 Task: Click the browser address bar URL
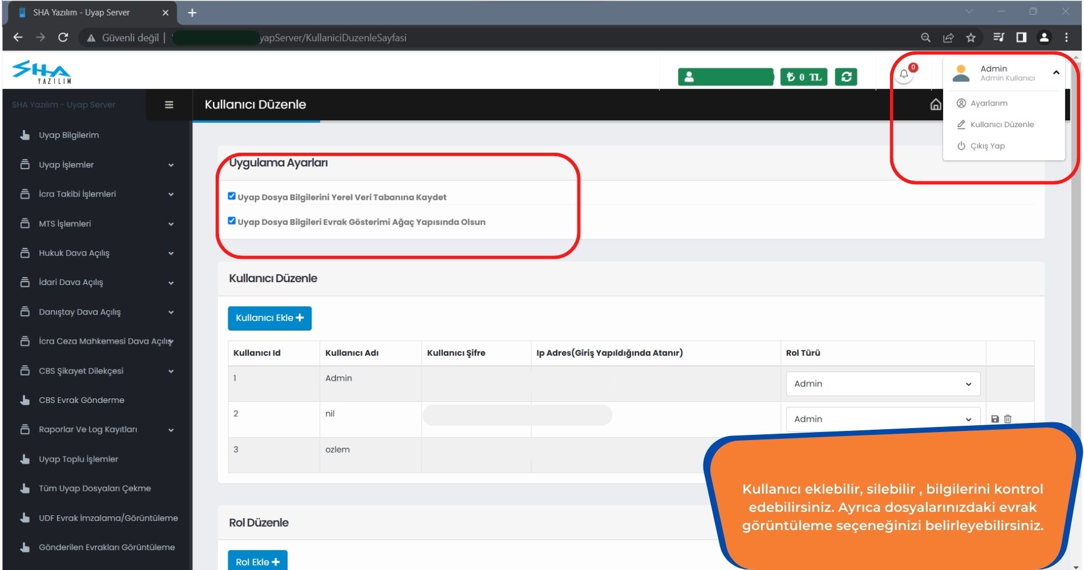333,38
